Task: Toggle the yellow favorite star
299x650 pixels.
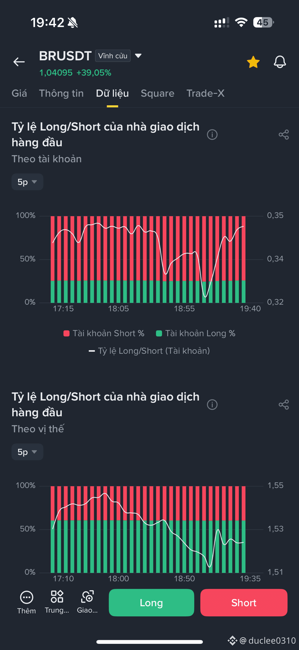Action: 253,62
